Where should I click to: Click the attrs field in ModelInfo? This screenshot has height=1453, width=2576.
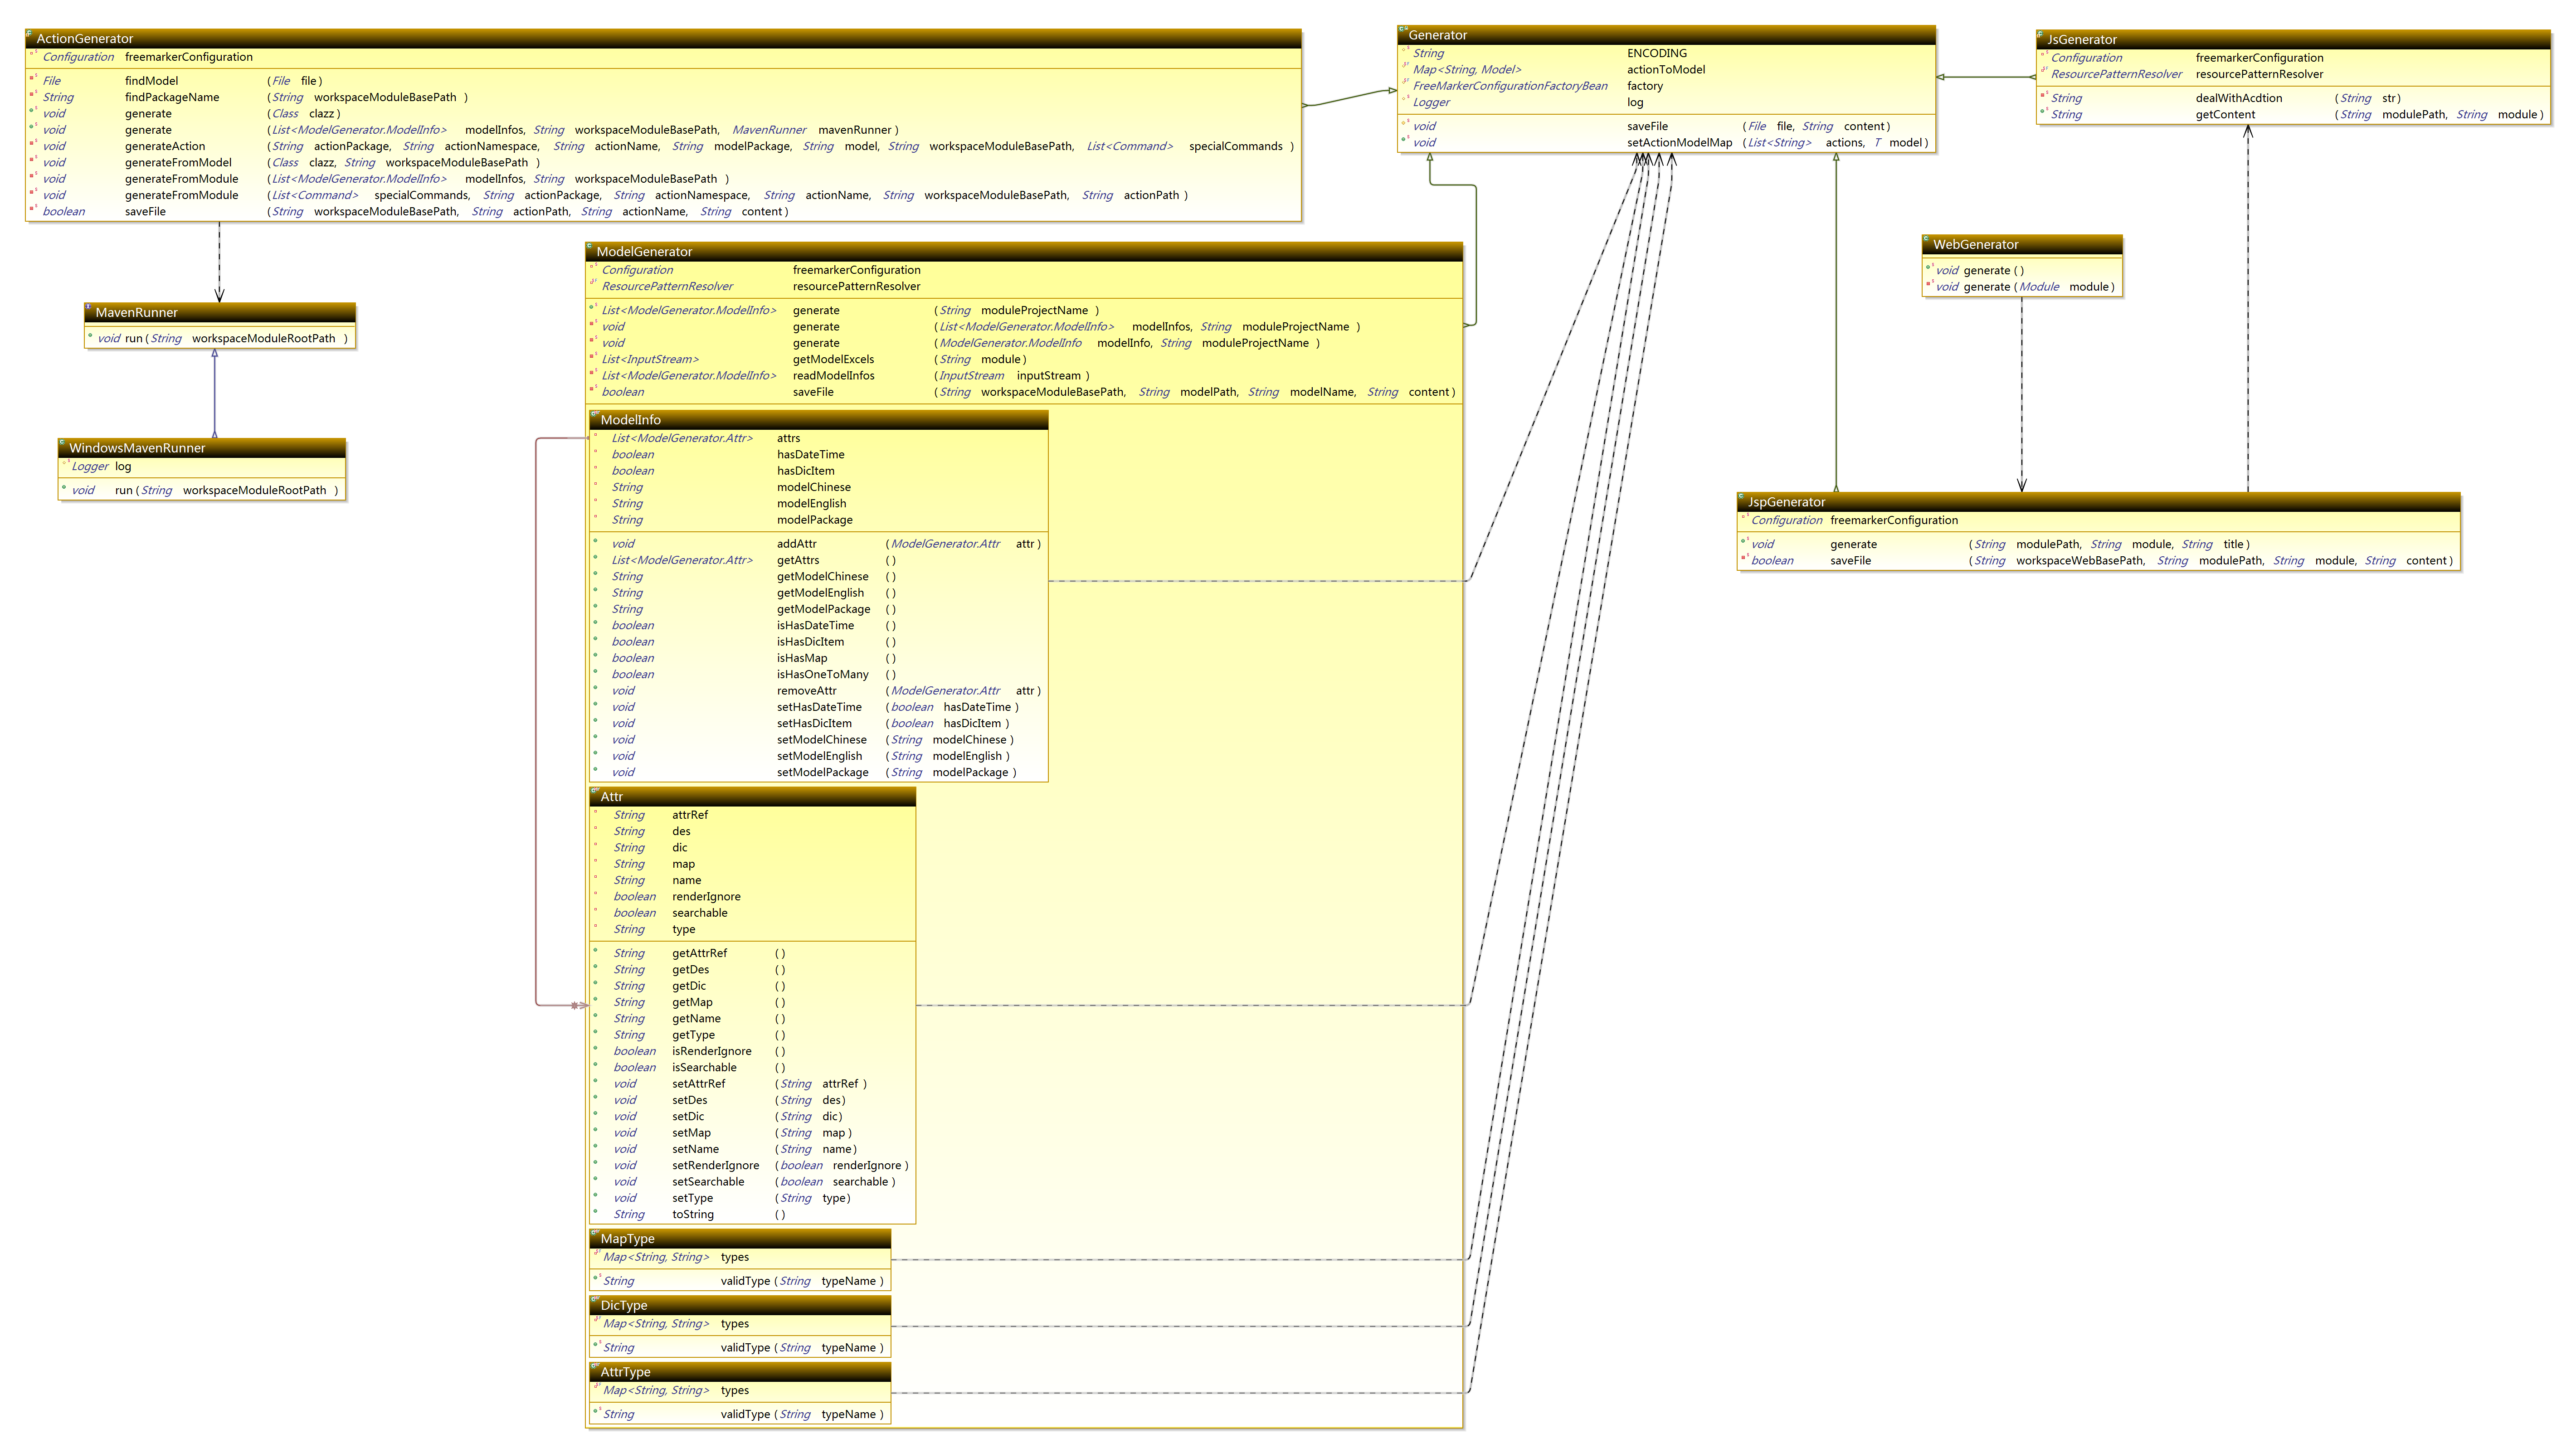[x=818, y=438]
